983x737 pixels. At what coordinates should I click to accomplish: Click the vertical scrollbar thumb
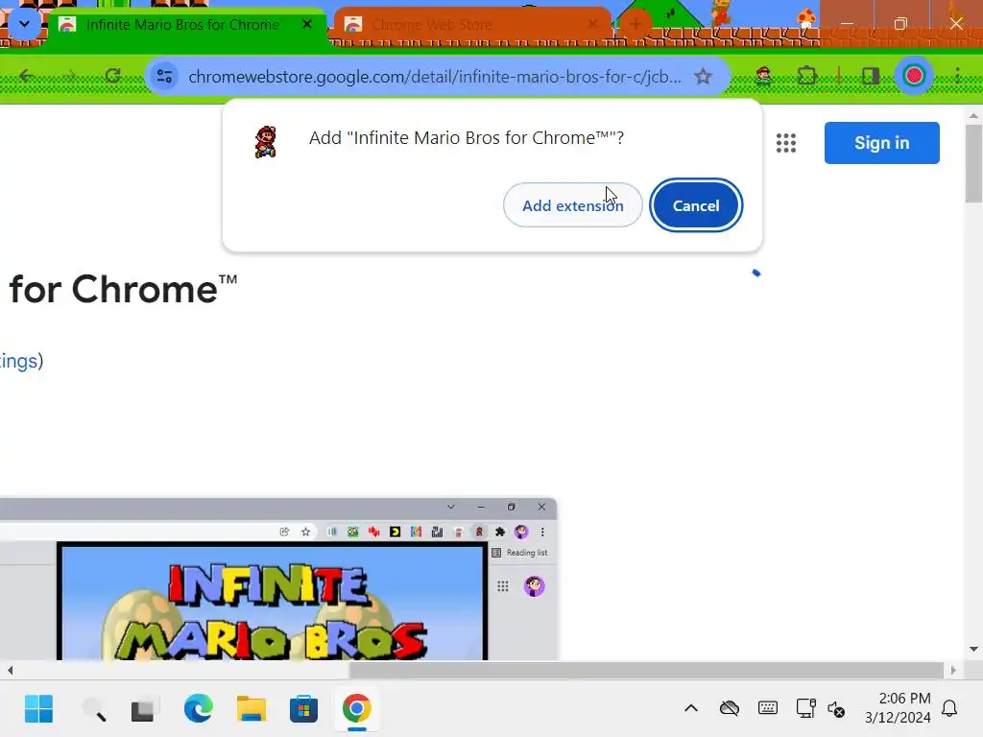pyautogui.click(x=973, y=163)
